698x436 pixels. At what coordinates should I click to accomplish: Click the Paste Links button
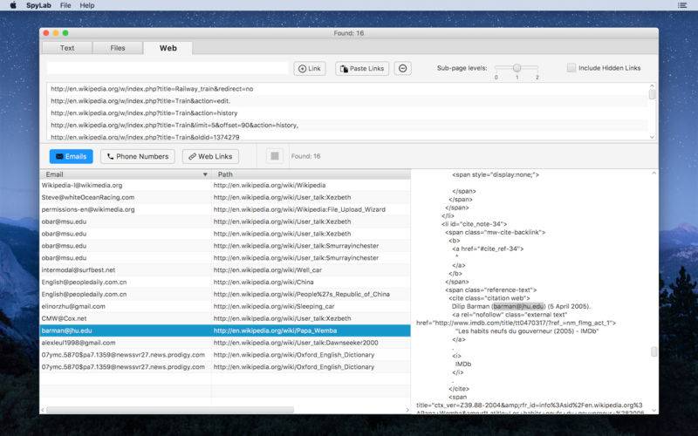[362, 69]
